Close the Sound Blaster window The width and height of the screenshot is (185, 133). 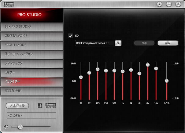point(178,4)
